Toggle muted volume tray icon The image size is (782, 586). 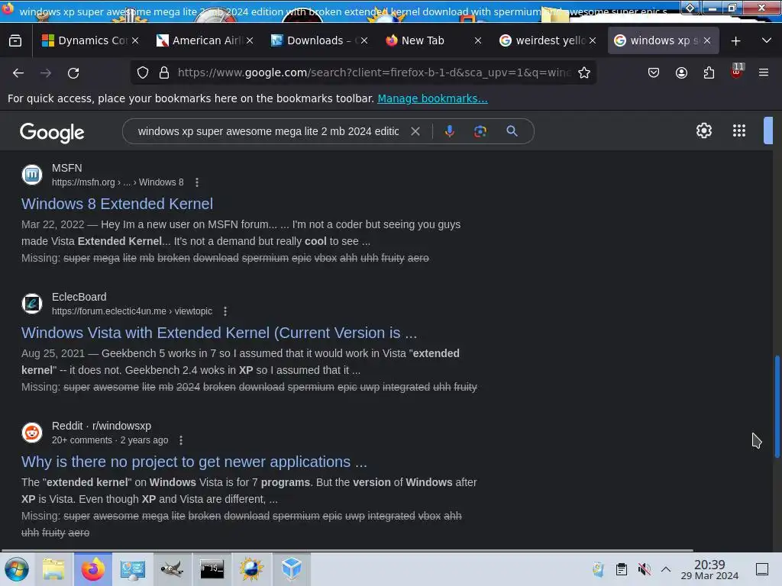[644, 569]
